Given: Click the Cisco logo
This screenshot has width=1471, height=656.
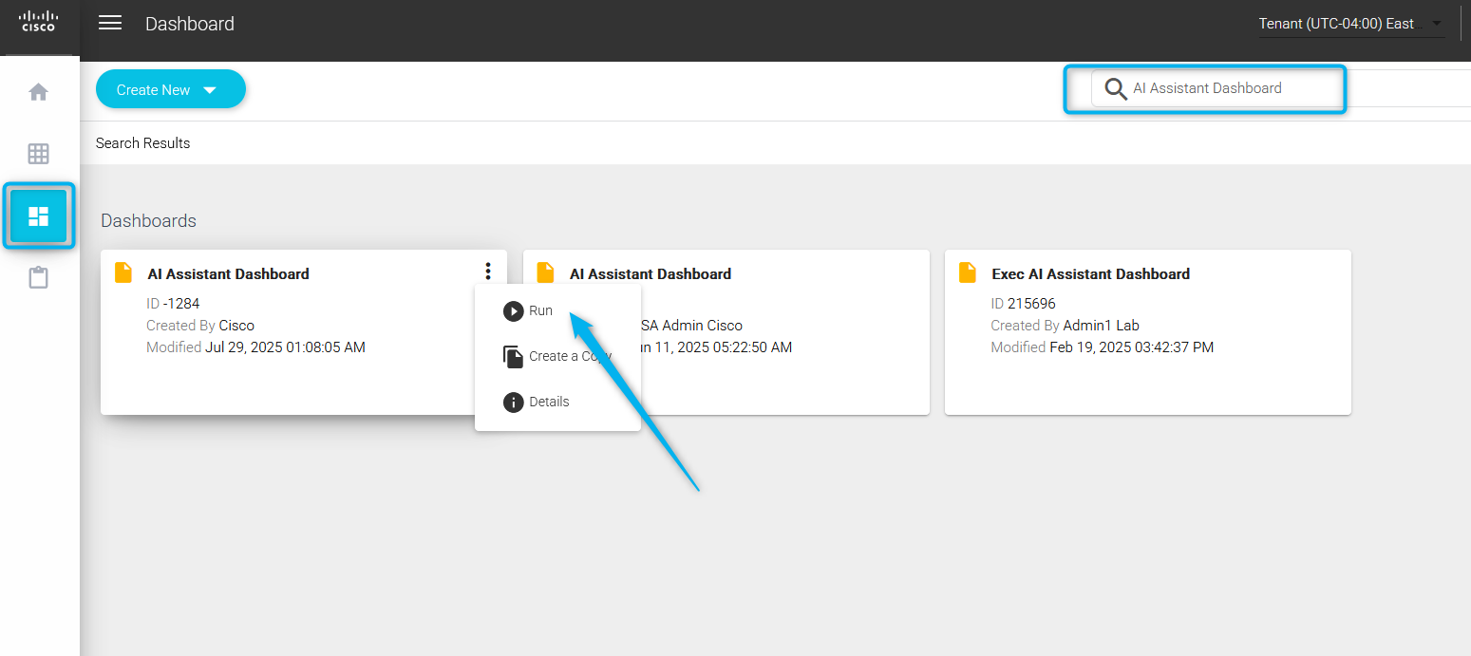Looking at the screenshot, I should tap(39, 21).
